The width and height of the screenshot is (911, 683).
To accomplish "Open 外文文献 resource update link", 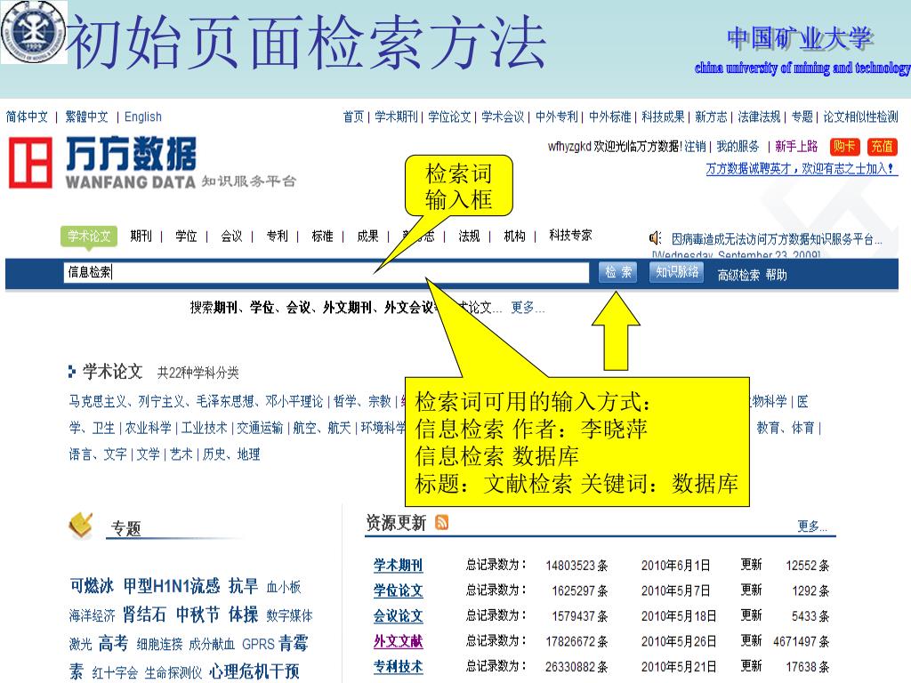I will [398, 641].
